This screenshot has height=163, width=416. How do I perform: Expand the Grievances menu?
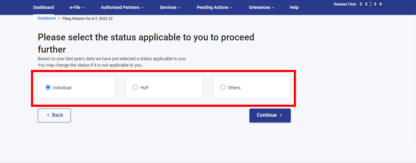tap(262, 7)
